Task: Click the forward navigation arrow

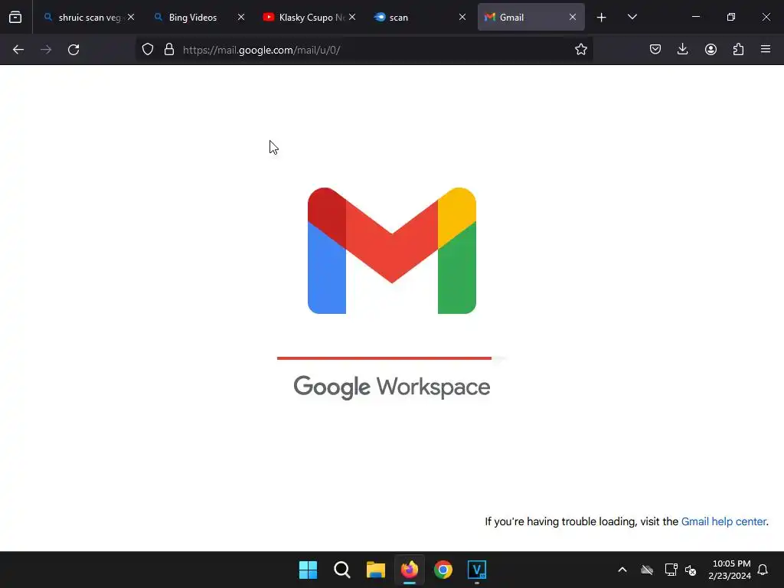Action: [x=46, y=50]
